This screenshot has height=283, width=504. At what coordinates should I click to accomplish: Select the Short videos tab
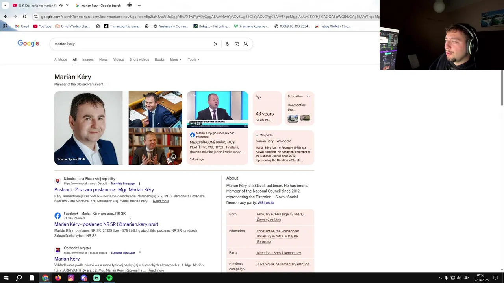pos(139,59)
